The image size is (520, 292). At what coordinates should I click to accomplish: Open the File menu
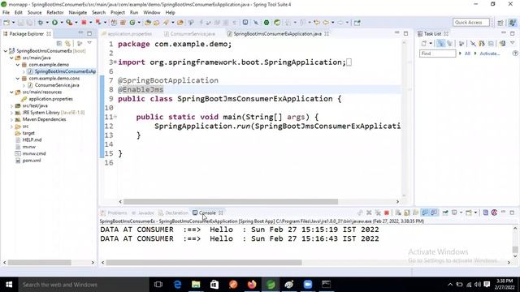click(x=6, y=13)
